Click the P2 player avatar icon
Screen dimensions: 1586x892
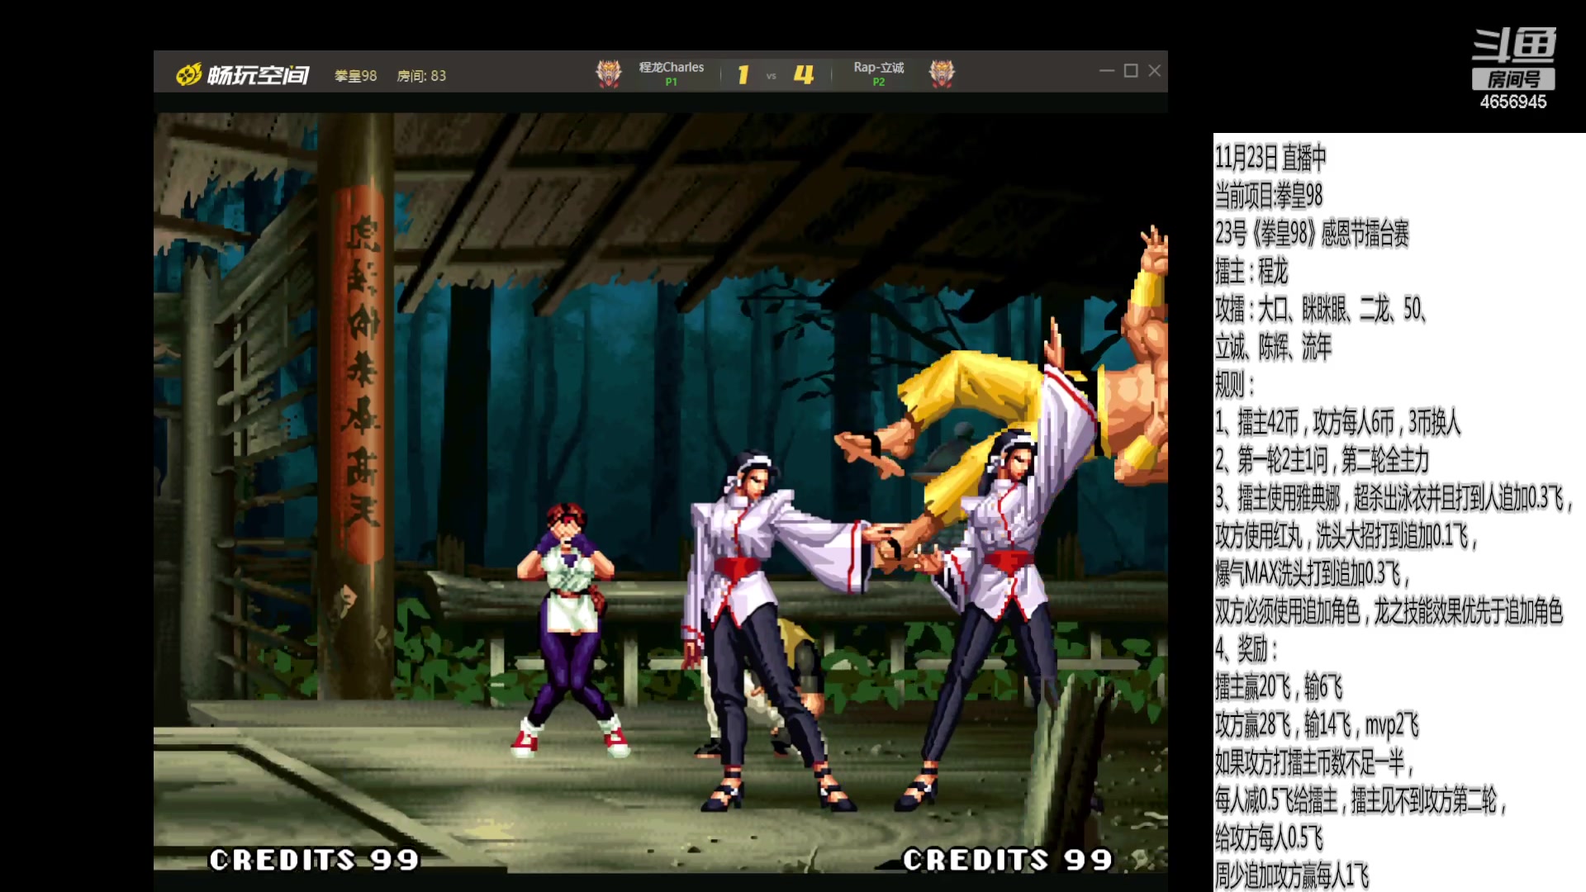pyautogui.click(x=942, y=74)
